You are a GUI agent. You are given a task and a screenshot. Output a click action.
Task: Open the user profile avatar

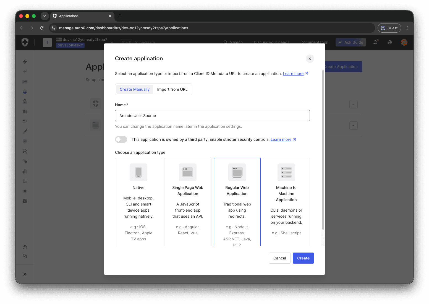point(404,42)
